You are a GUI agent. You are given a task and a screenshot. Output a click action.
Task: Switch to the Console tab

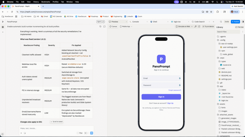point(136,22)
